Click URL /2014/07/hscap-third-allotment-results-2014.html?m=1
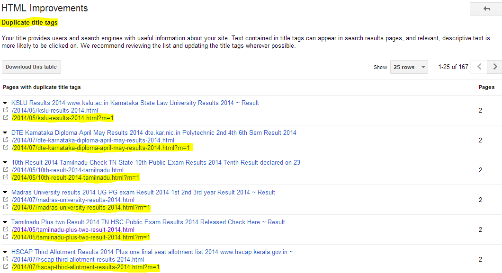Screen dimensions: 502x273 point(85,267)
